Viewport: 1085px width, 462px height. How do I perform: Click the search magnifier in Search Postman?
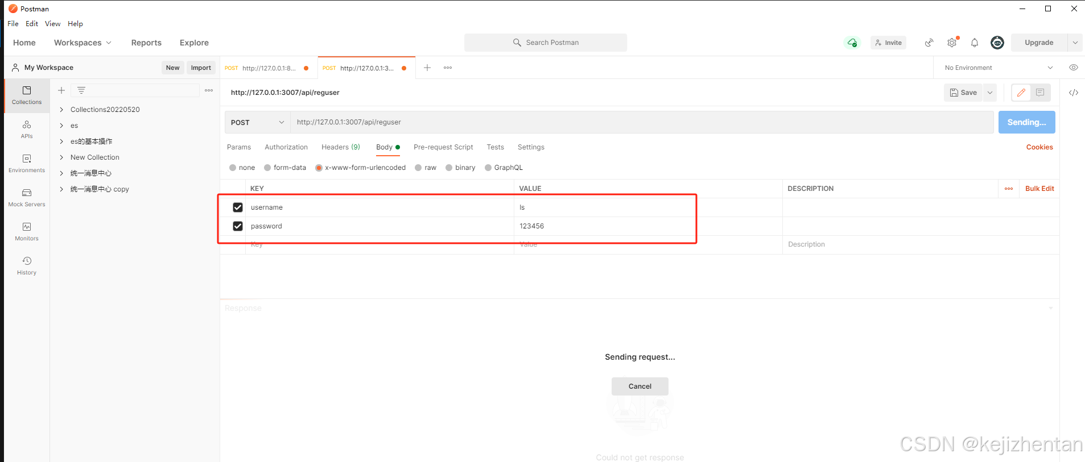click(517, 43)
